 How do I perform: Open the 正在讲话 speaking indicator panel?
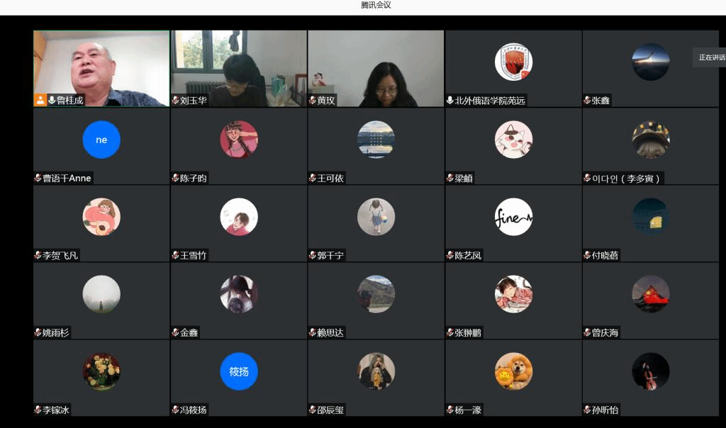[x=710, y=57]
